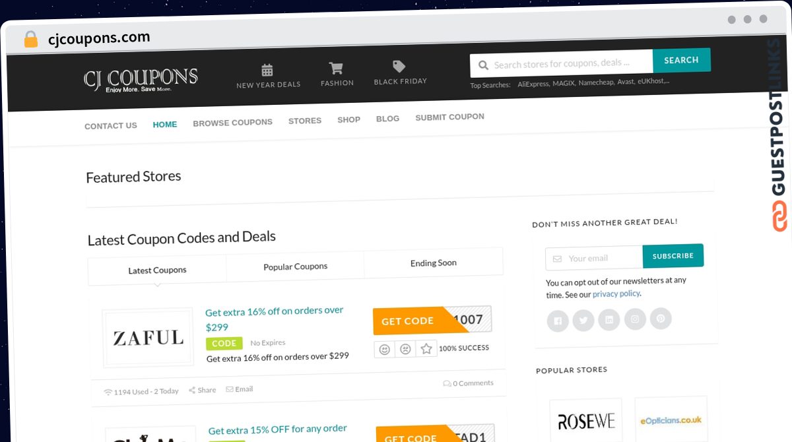Click the eUKhost top search link
The image size is (792, 442).
(x=653, y=81)
